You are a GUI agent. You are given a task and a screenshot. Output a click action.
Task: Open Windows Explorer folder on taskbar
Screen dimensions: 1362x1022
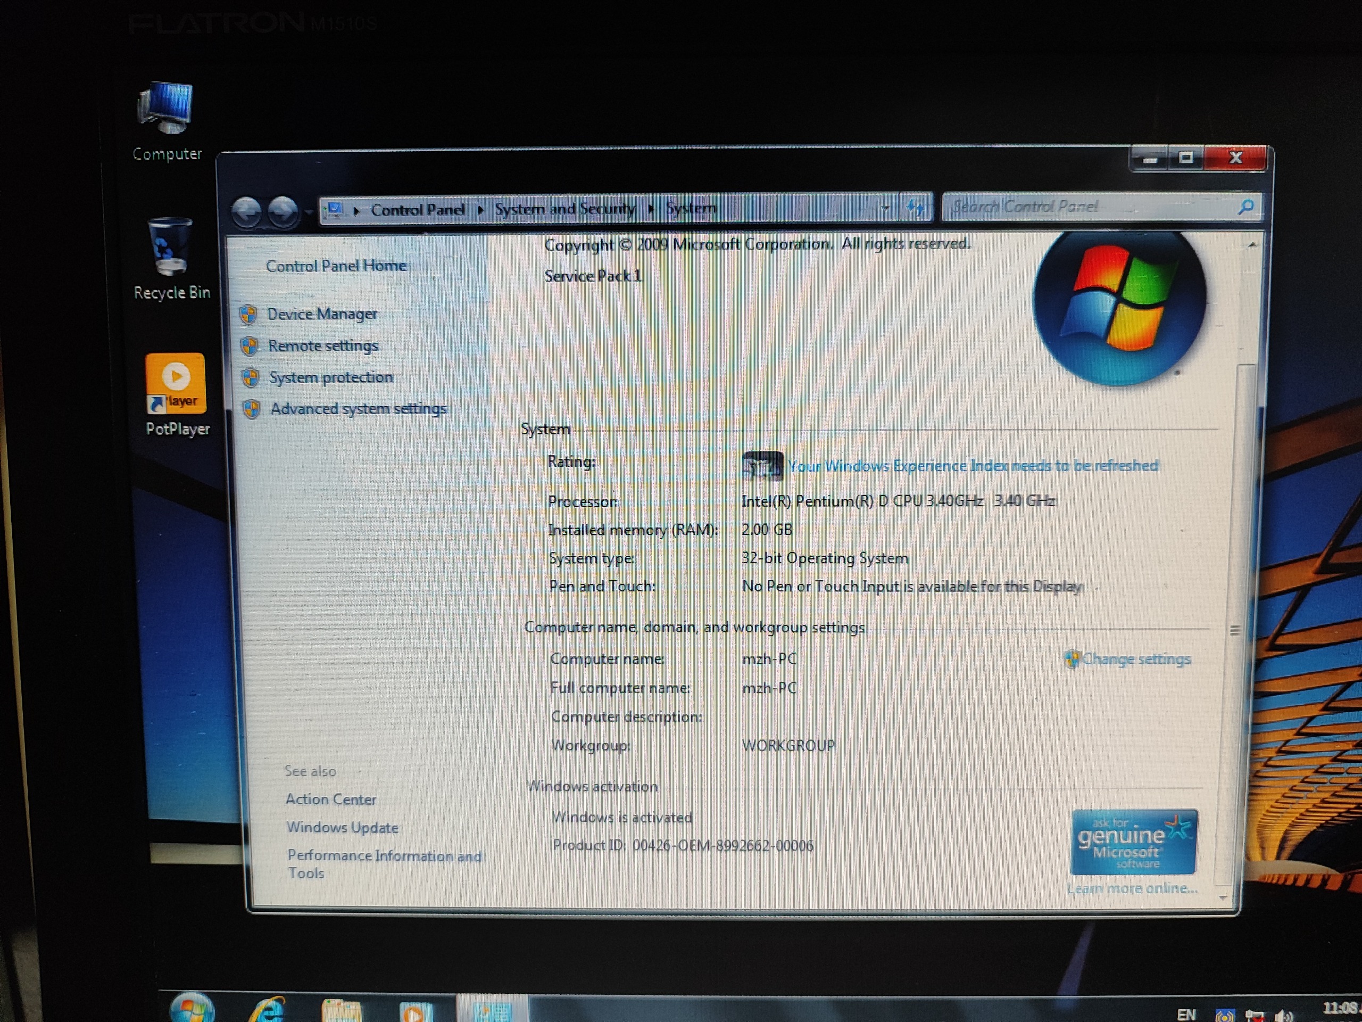tap(342, 1011)
